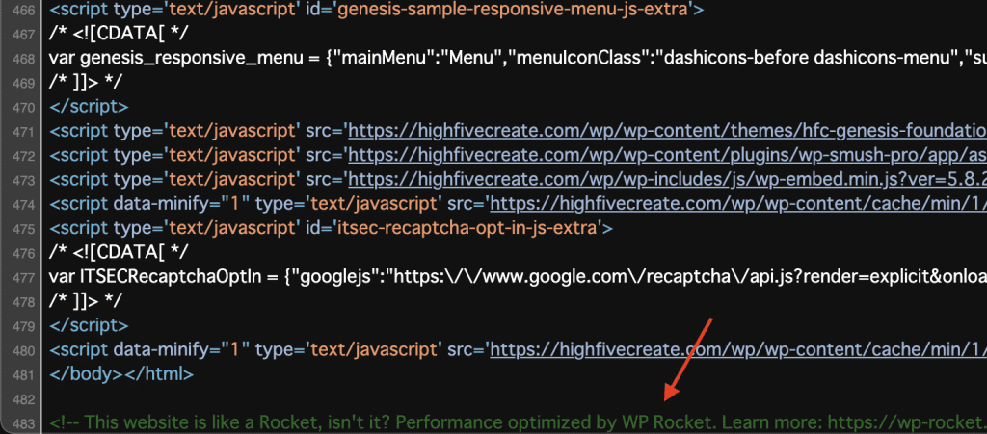Click the CDATA closing comment on line 478

86,301
